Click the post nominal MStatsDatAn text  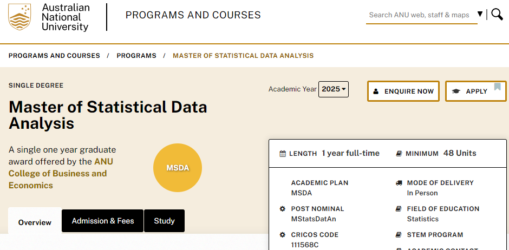coord(314,219)
